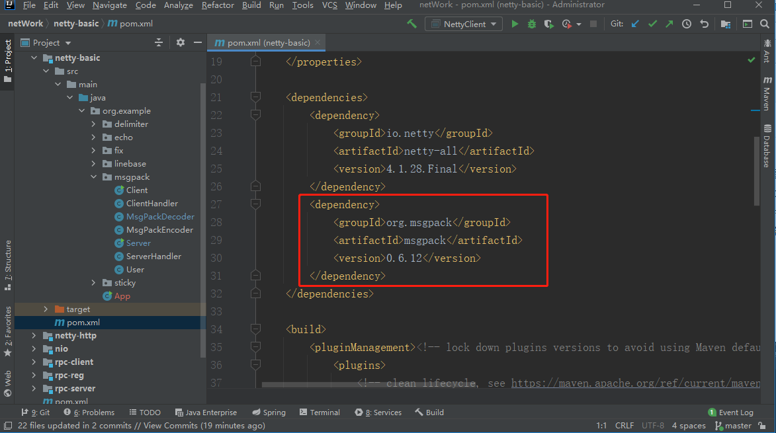Click the 4 spaces indent setting
The height and width of the screenshot is (433, 776).
pyautogui.click(x=689, y=426)
